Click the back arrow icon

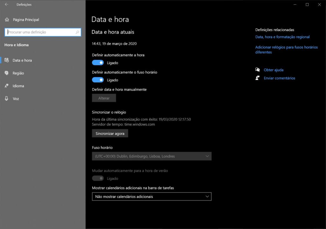pyautogui.click(x=6, y=4)
